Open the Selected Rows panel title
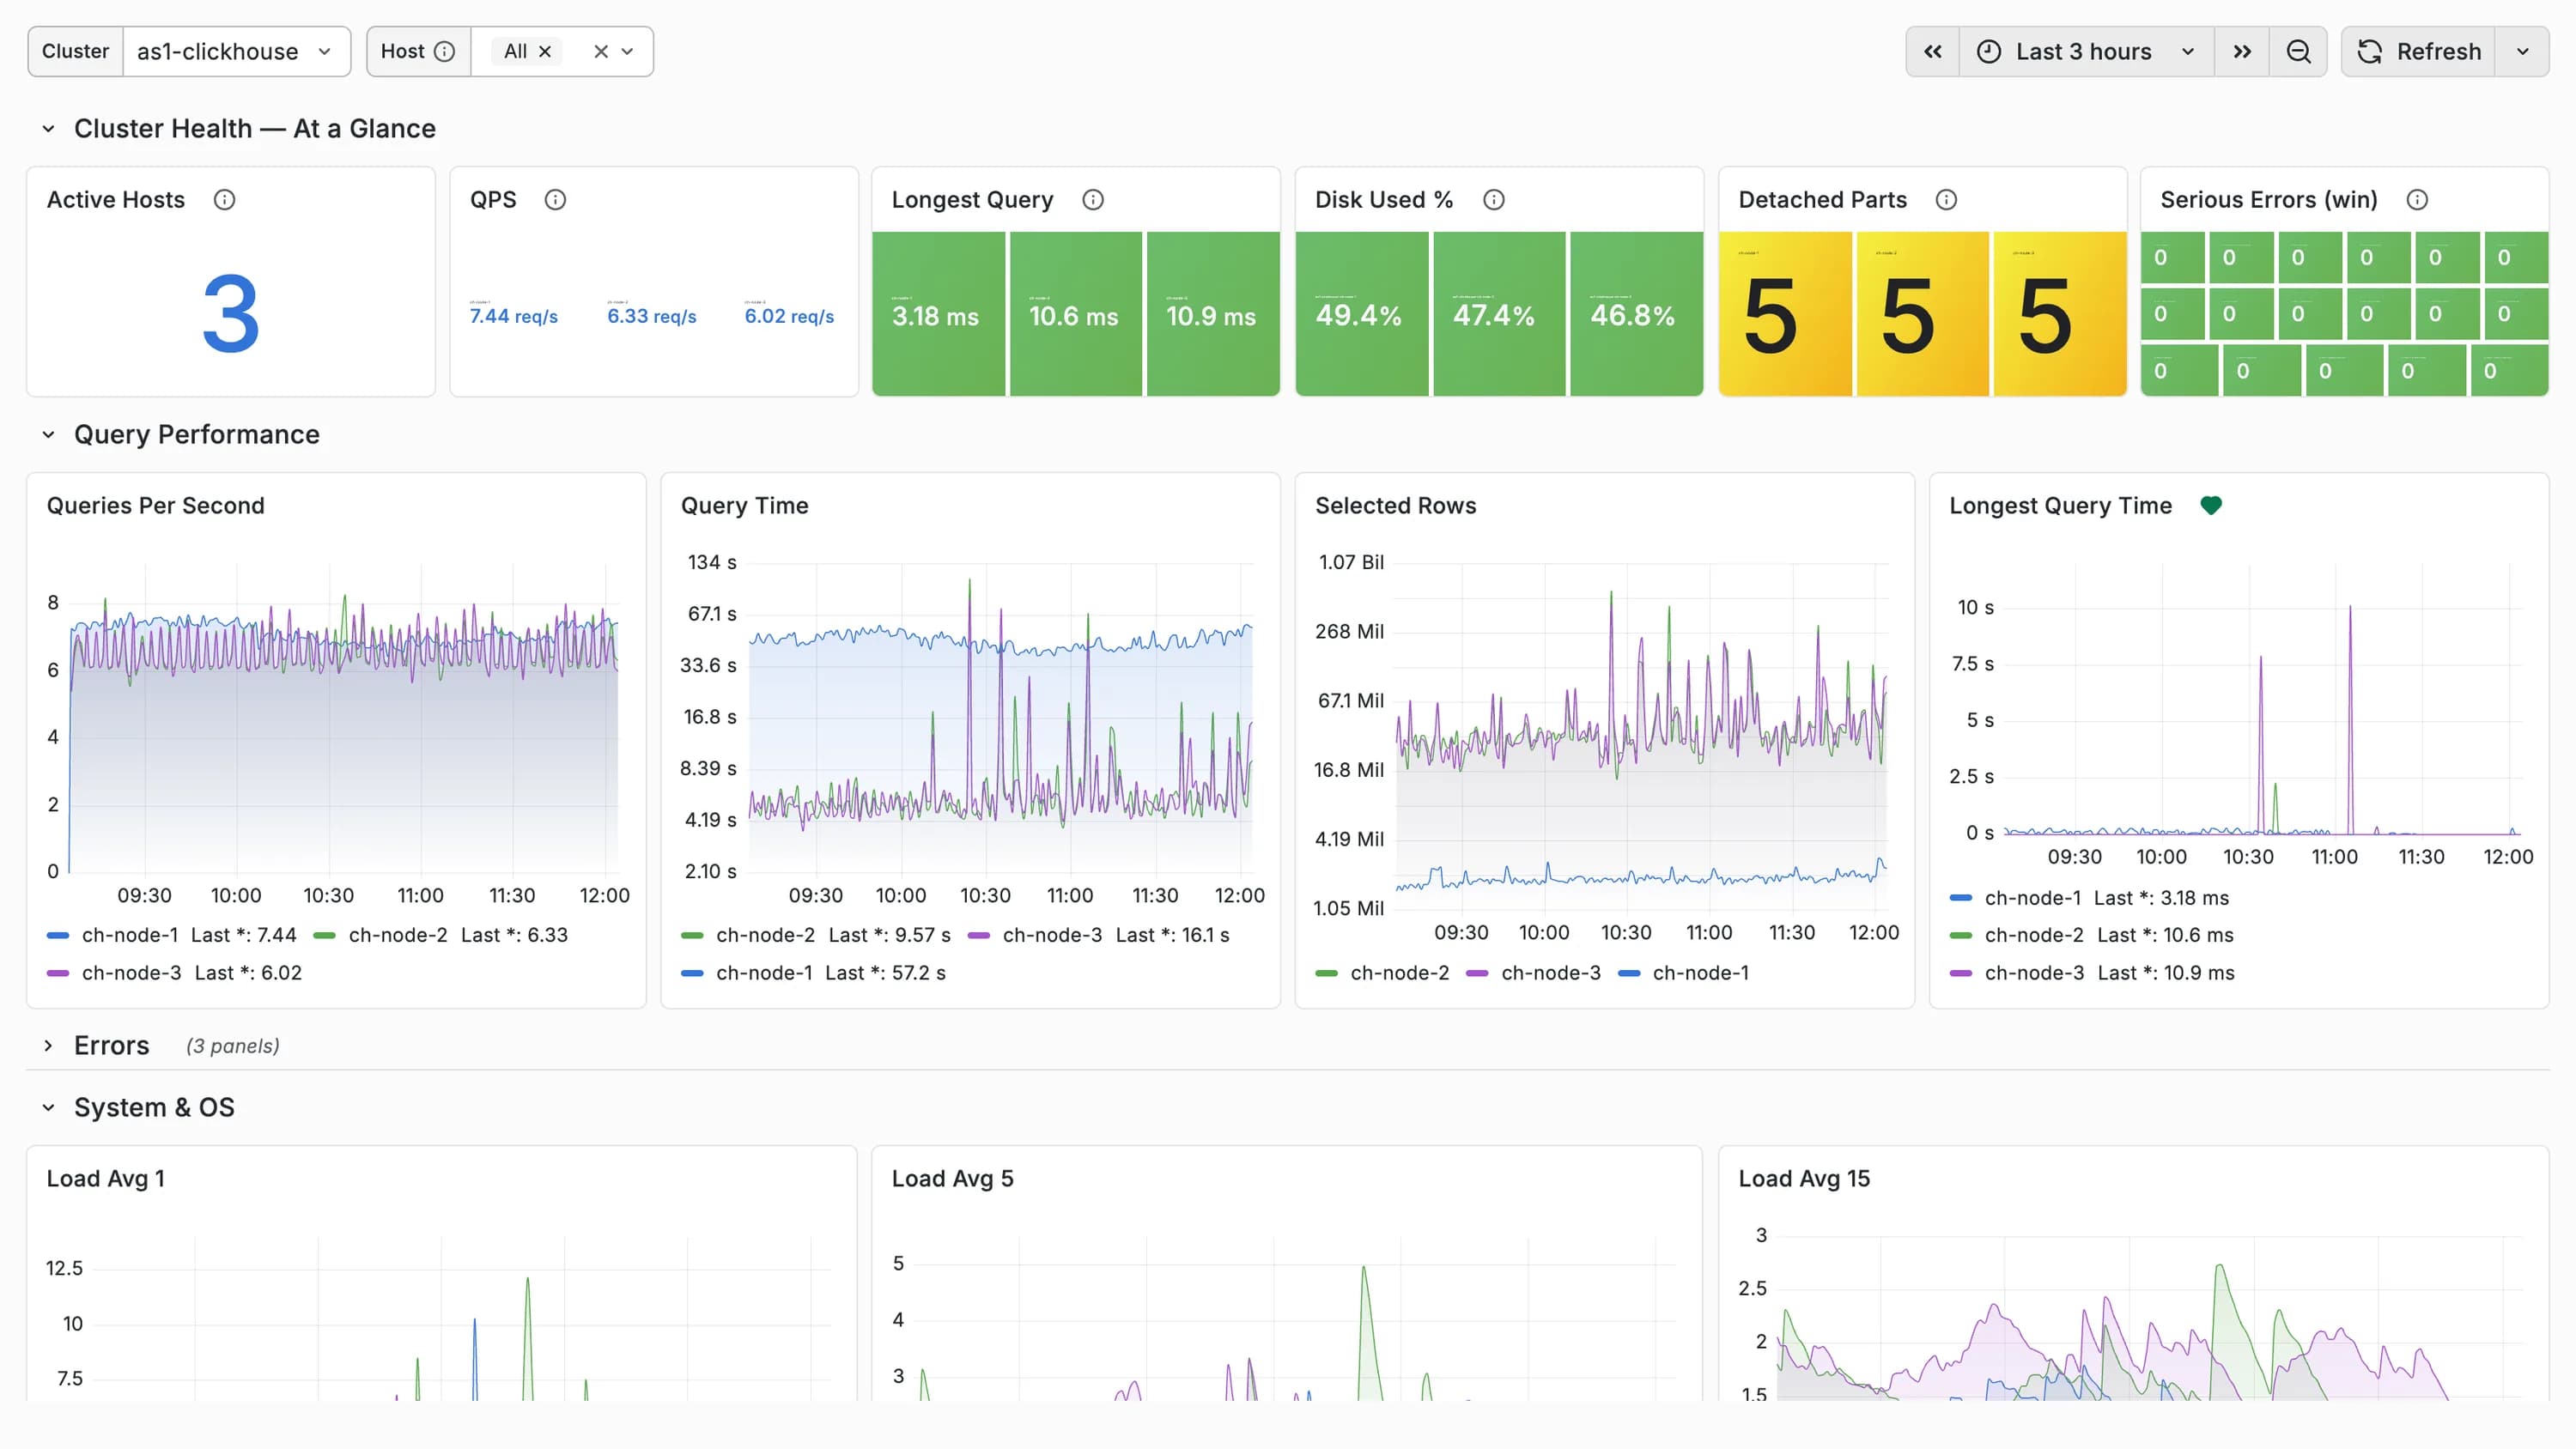 coord(1396,506)
